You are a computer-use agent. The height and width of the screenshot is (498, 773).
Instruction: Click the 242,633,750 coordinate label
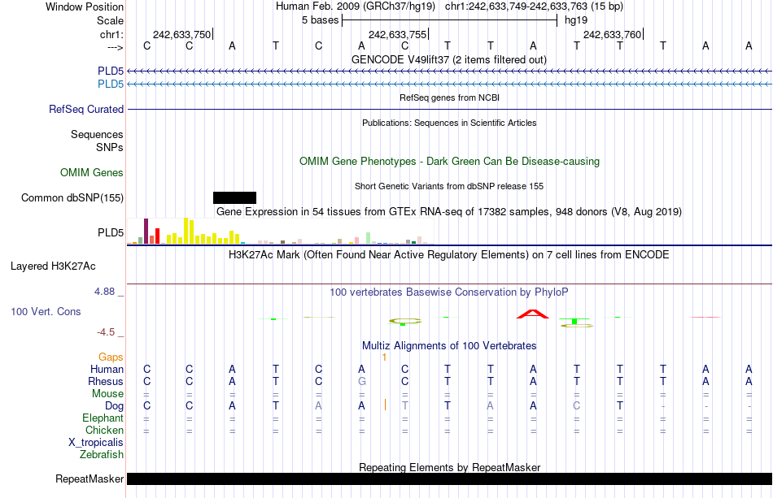click(182, 34)
